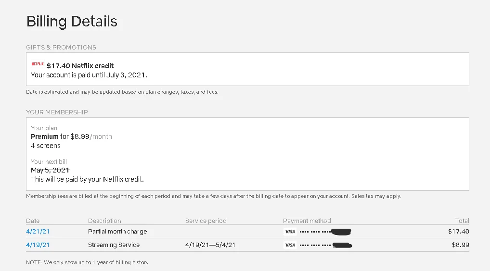Select "$17.40 Netflix credit" text
This screenshot has height=271, width=490.
(80, 66)
